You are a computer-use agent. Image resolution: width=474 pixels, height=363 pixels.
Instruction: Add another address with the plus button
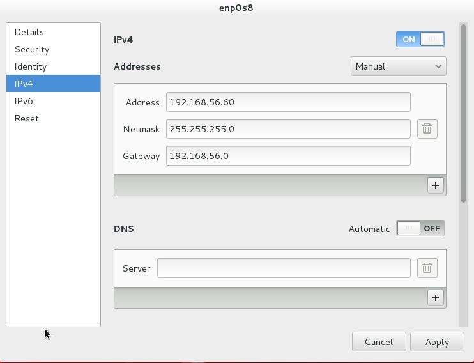click(x=436, y=185)
